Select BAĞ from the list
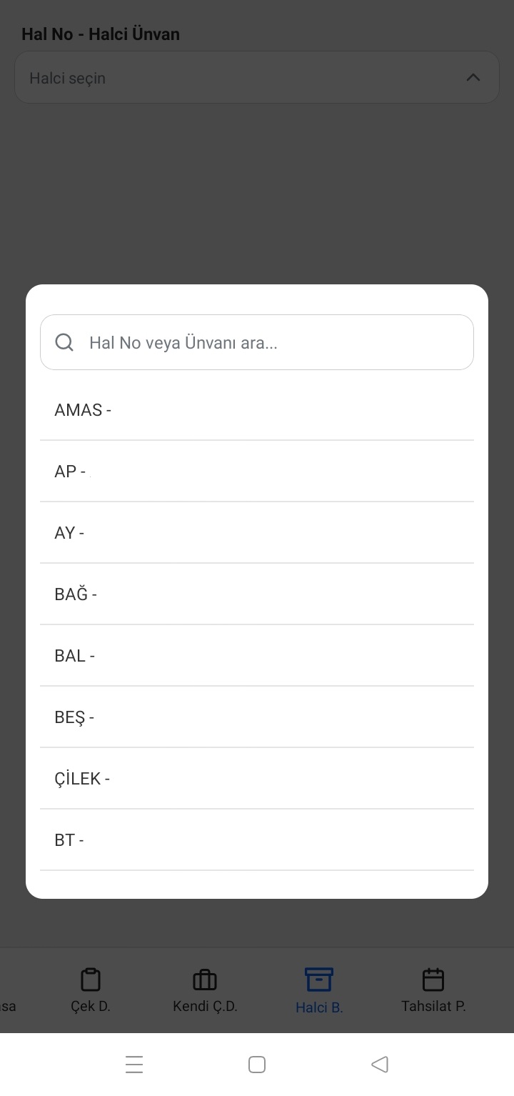 [x=257, y=594]
